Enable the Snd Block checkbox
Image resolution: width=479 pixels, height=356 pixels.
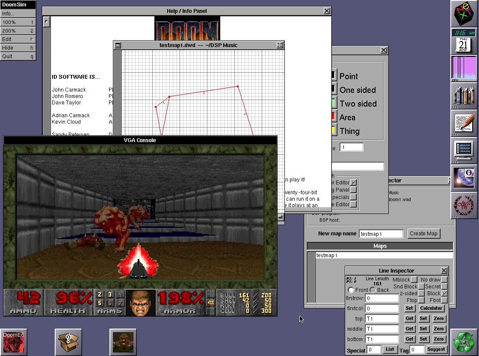pos(421,286)
